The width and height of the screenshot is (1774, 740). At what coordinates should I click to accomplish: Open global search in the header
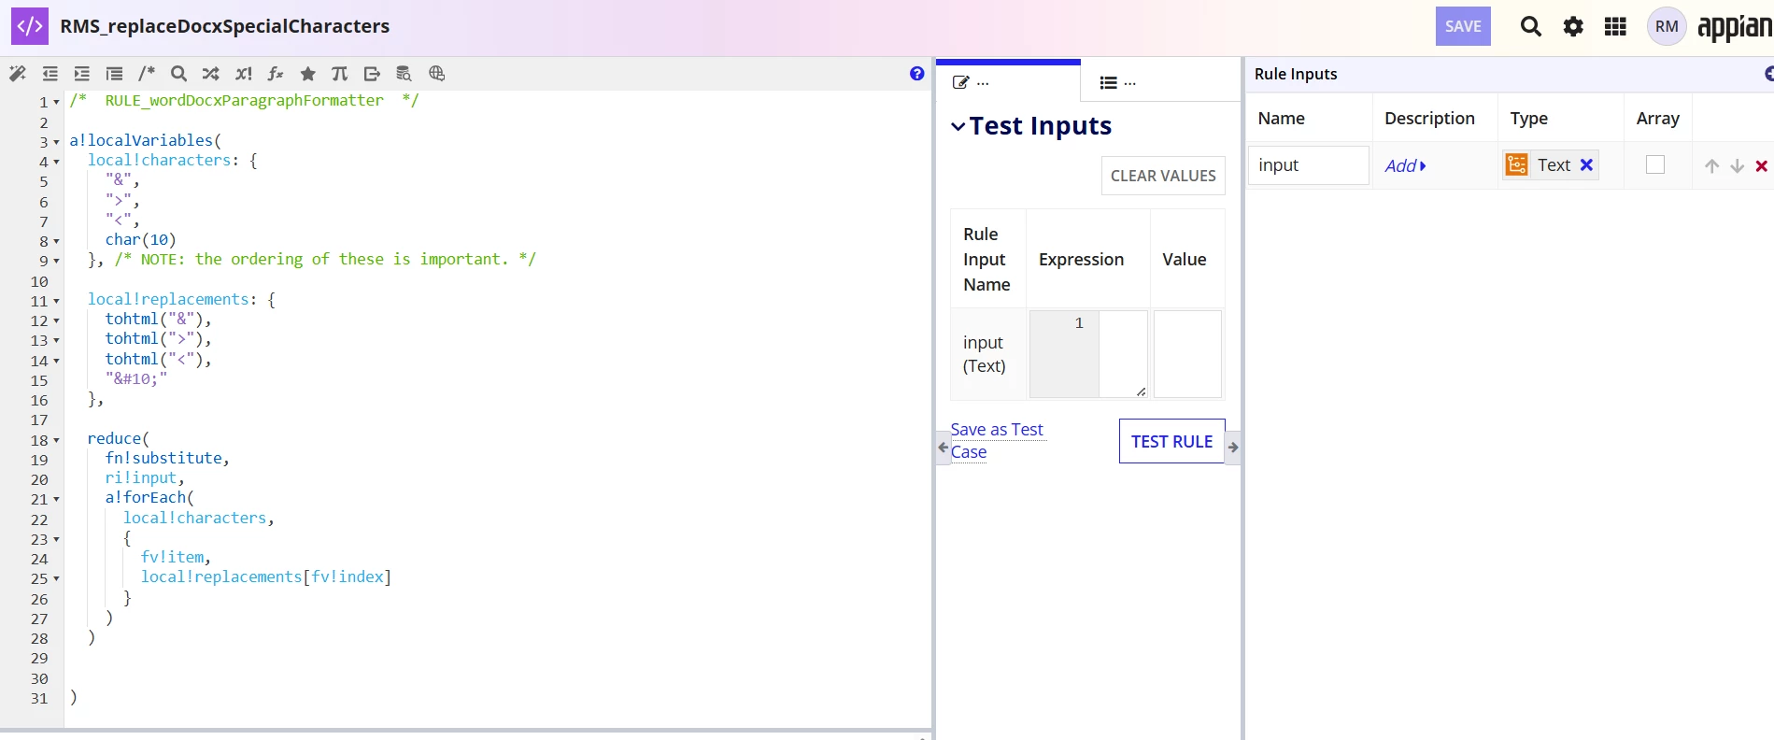click(1530, 26)
